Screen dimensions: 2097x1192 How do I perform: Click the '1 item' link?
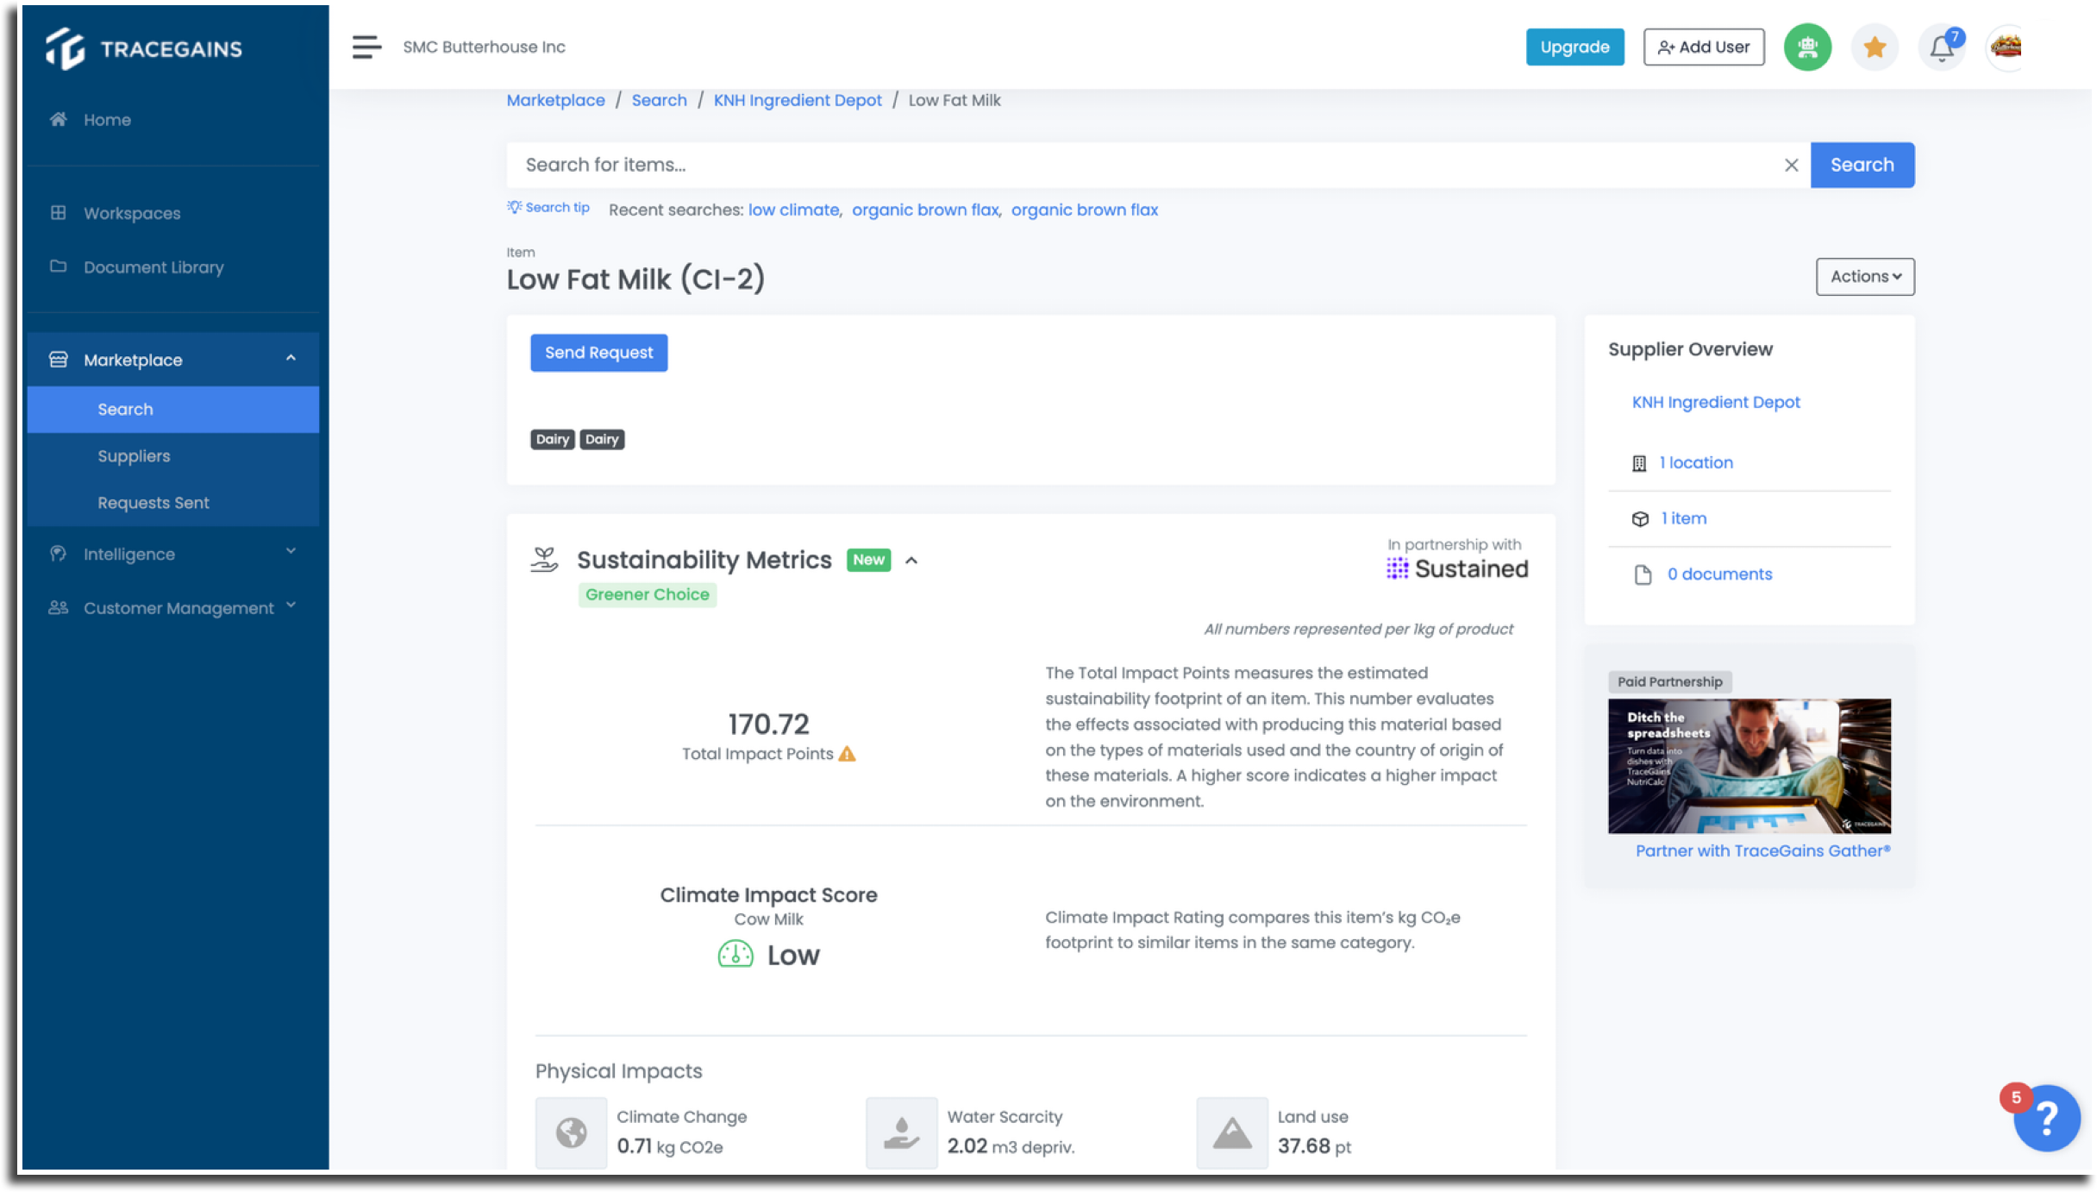(1684, 518)
